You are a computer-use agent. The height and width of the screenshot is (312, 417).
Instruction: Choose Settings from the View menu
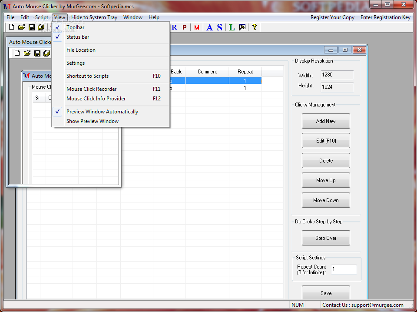pos(110,63)
